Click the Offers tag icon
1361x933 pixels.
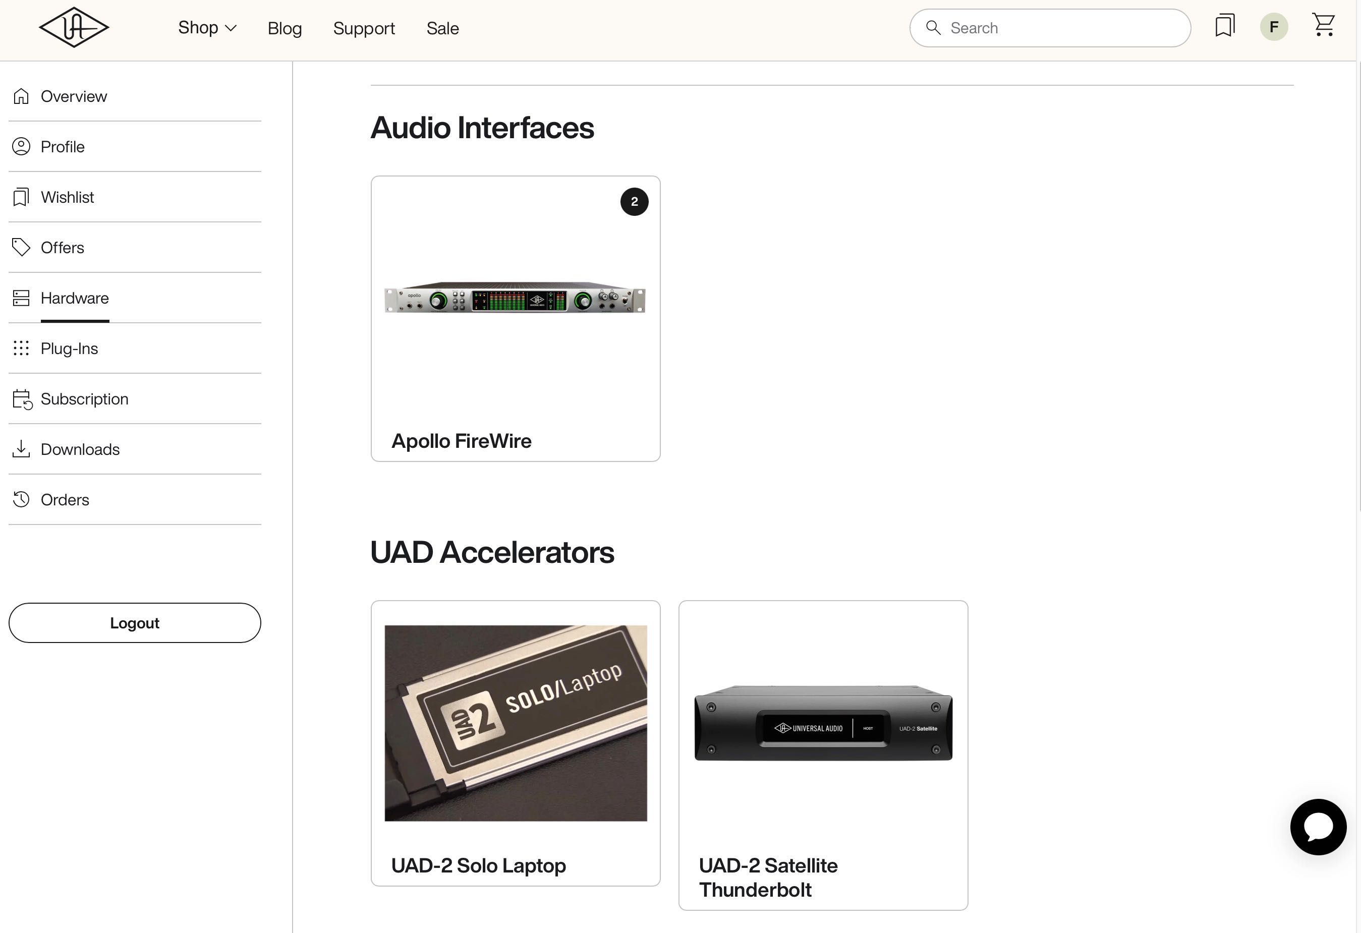pos(21,247)
